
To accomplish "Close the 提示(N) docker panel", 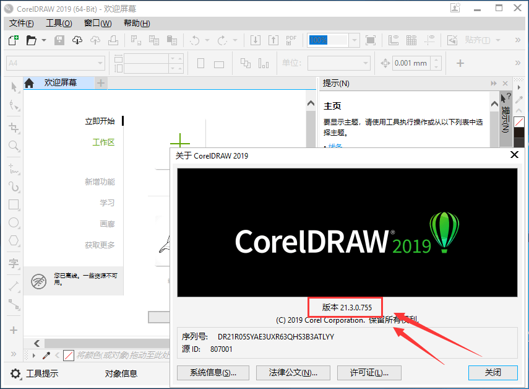I will 505,84.
